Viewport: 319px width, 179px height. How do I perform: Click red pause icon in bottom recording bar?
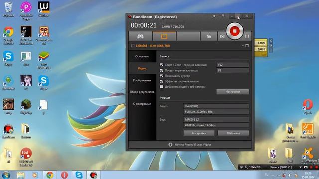[311, 167]
